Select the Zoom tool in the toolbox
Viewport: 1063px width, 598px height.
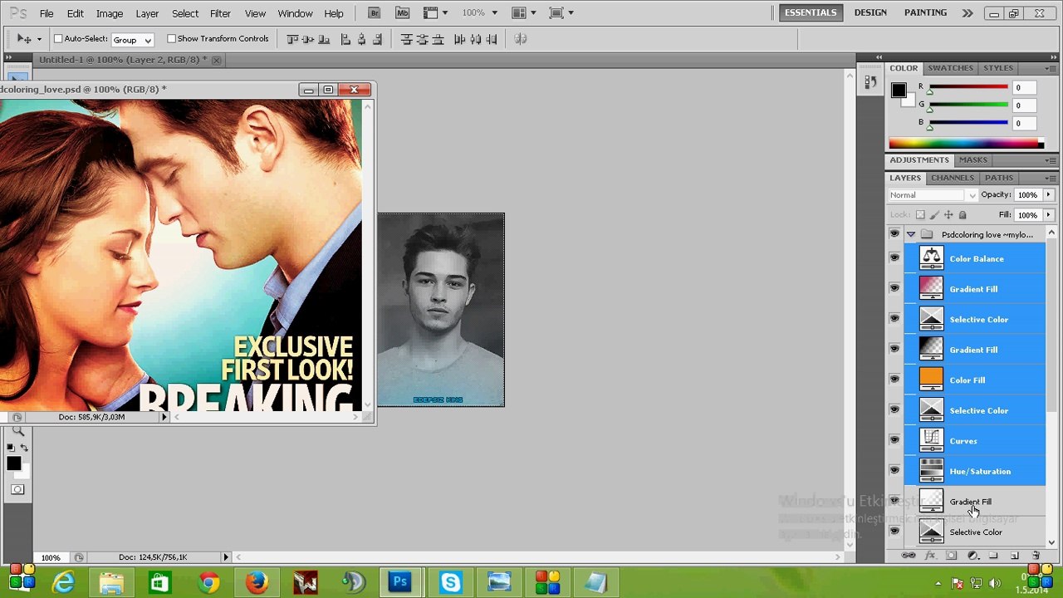coord(18,432)
